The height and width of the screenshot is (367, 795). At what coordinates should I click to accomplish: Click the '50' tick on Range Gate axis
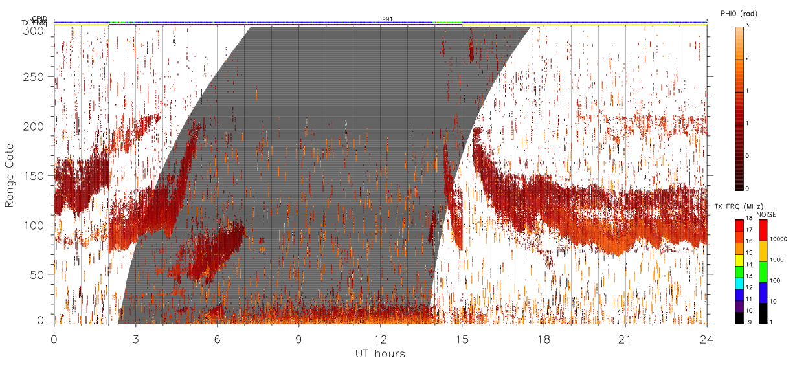38,274
